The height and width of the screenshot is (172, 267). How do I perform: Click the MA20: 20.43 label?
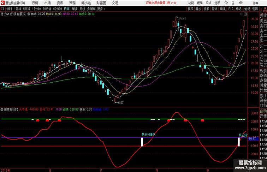(70, 14)
